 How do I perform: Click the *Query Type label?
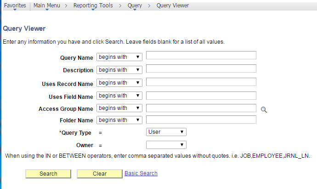click(75, 133)
